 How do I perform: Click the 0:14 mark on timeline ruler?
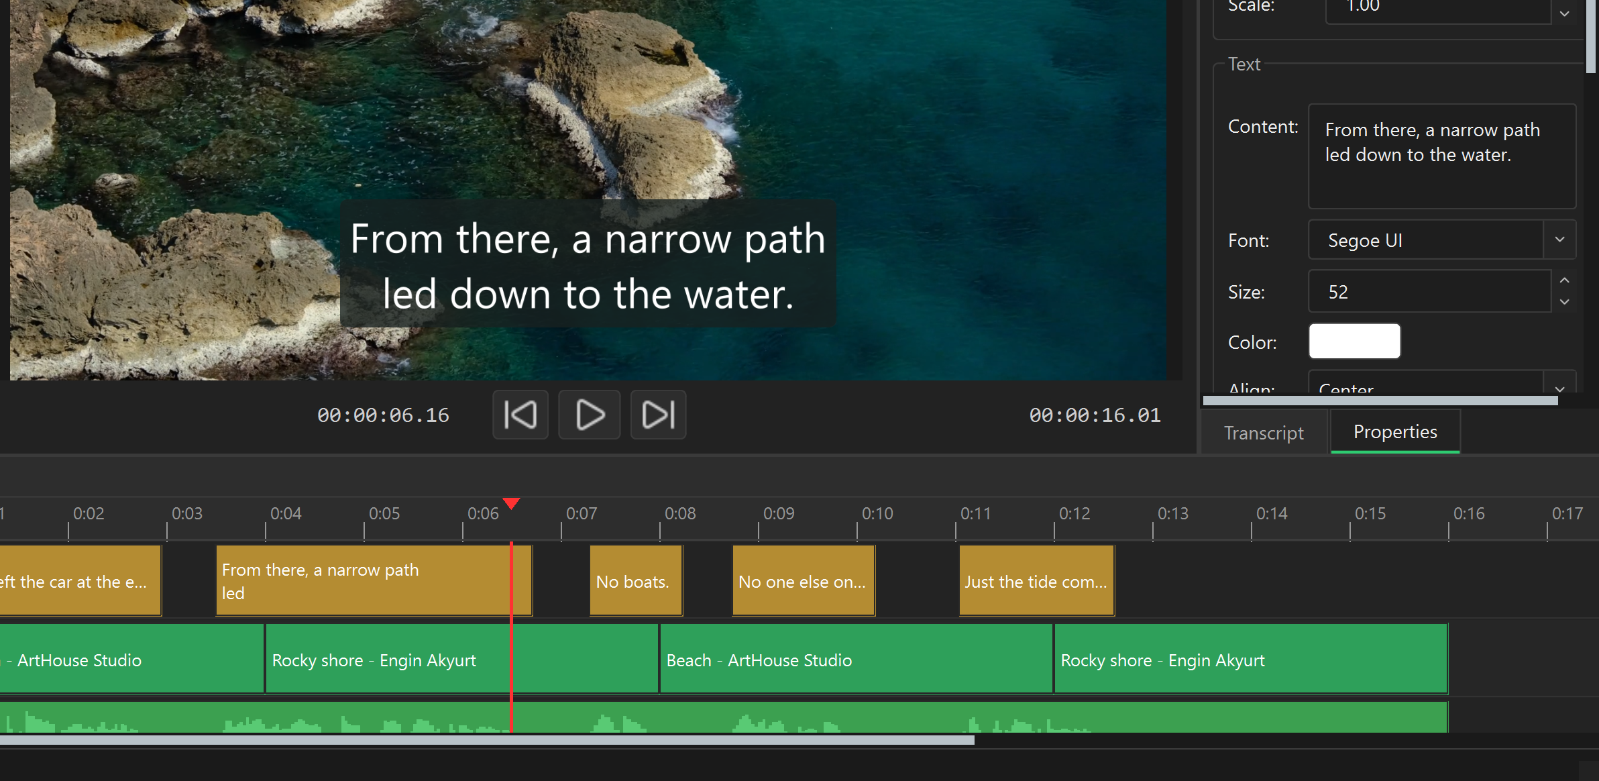coord(1272,513)
